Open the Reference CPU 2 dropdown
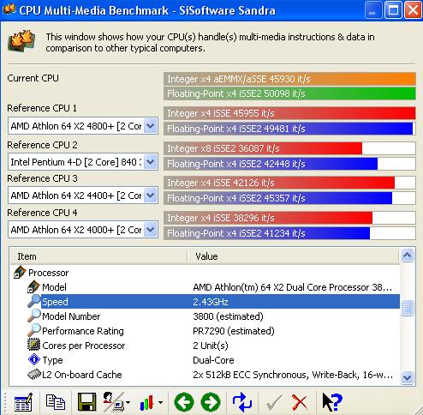Viewport: 423px width, 415px height. pyautogui.click(x=151, y=162)
